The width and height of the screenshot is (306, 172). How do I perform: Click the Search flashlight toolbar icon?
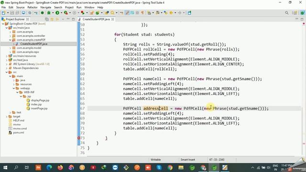coord(112,13)
